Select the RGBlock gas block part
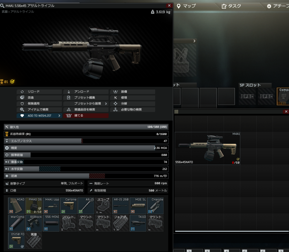 [x=34, y=223]
